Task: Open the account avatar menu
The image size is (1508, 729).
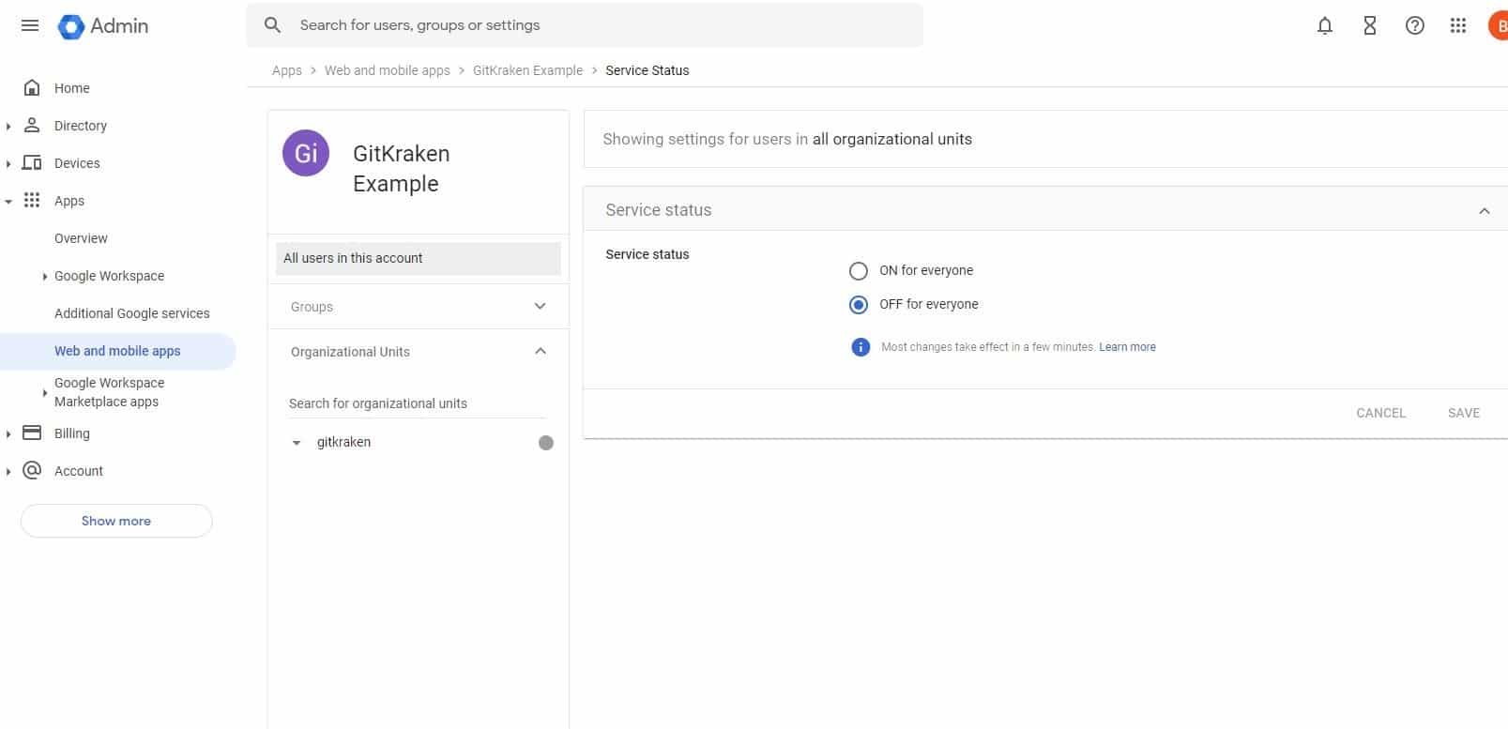Action: pyautogui.click(x=1499, y=26)
